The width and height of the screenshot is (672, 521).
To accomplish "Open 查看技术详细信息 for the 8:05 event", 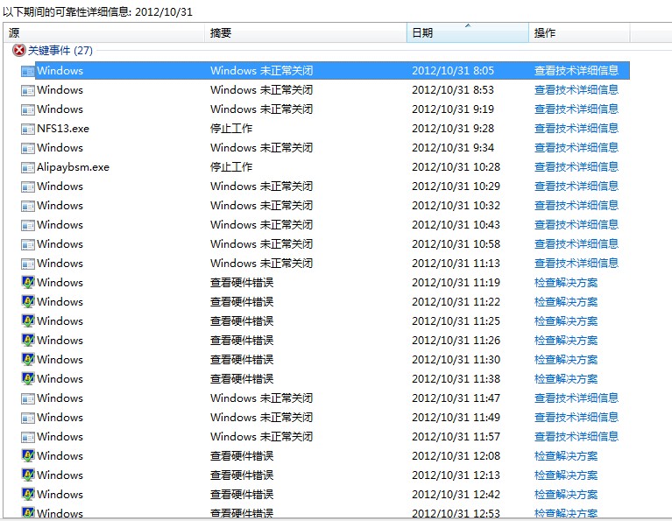I will point(577,71).
